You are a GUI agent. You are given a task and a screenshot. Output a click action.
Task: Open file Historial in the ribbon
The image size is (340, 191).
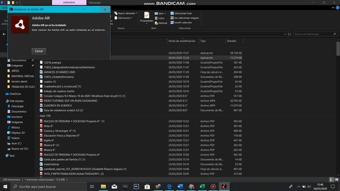pyautogui.click(x=161, y=23)
